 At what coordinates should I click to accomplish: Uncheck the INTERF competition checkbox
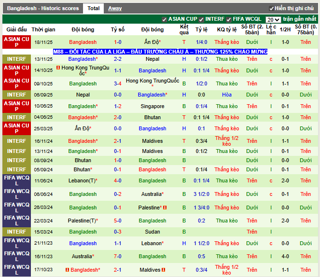click(x=201, y=19)
